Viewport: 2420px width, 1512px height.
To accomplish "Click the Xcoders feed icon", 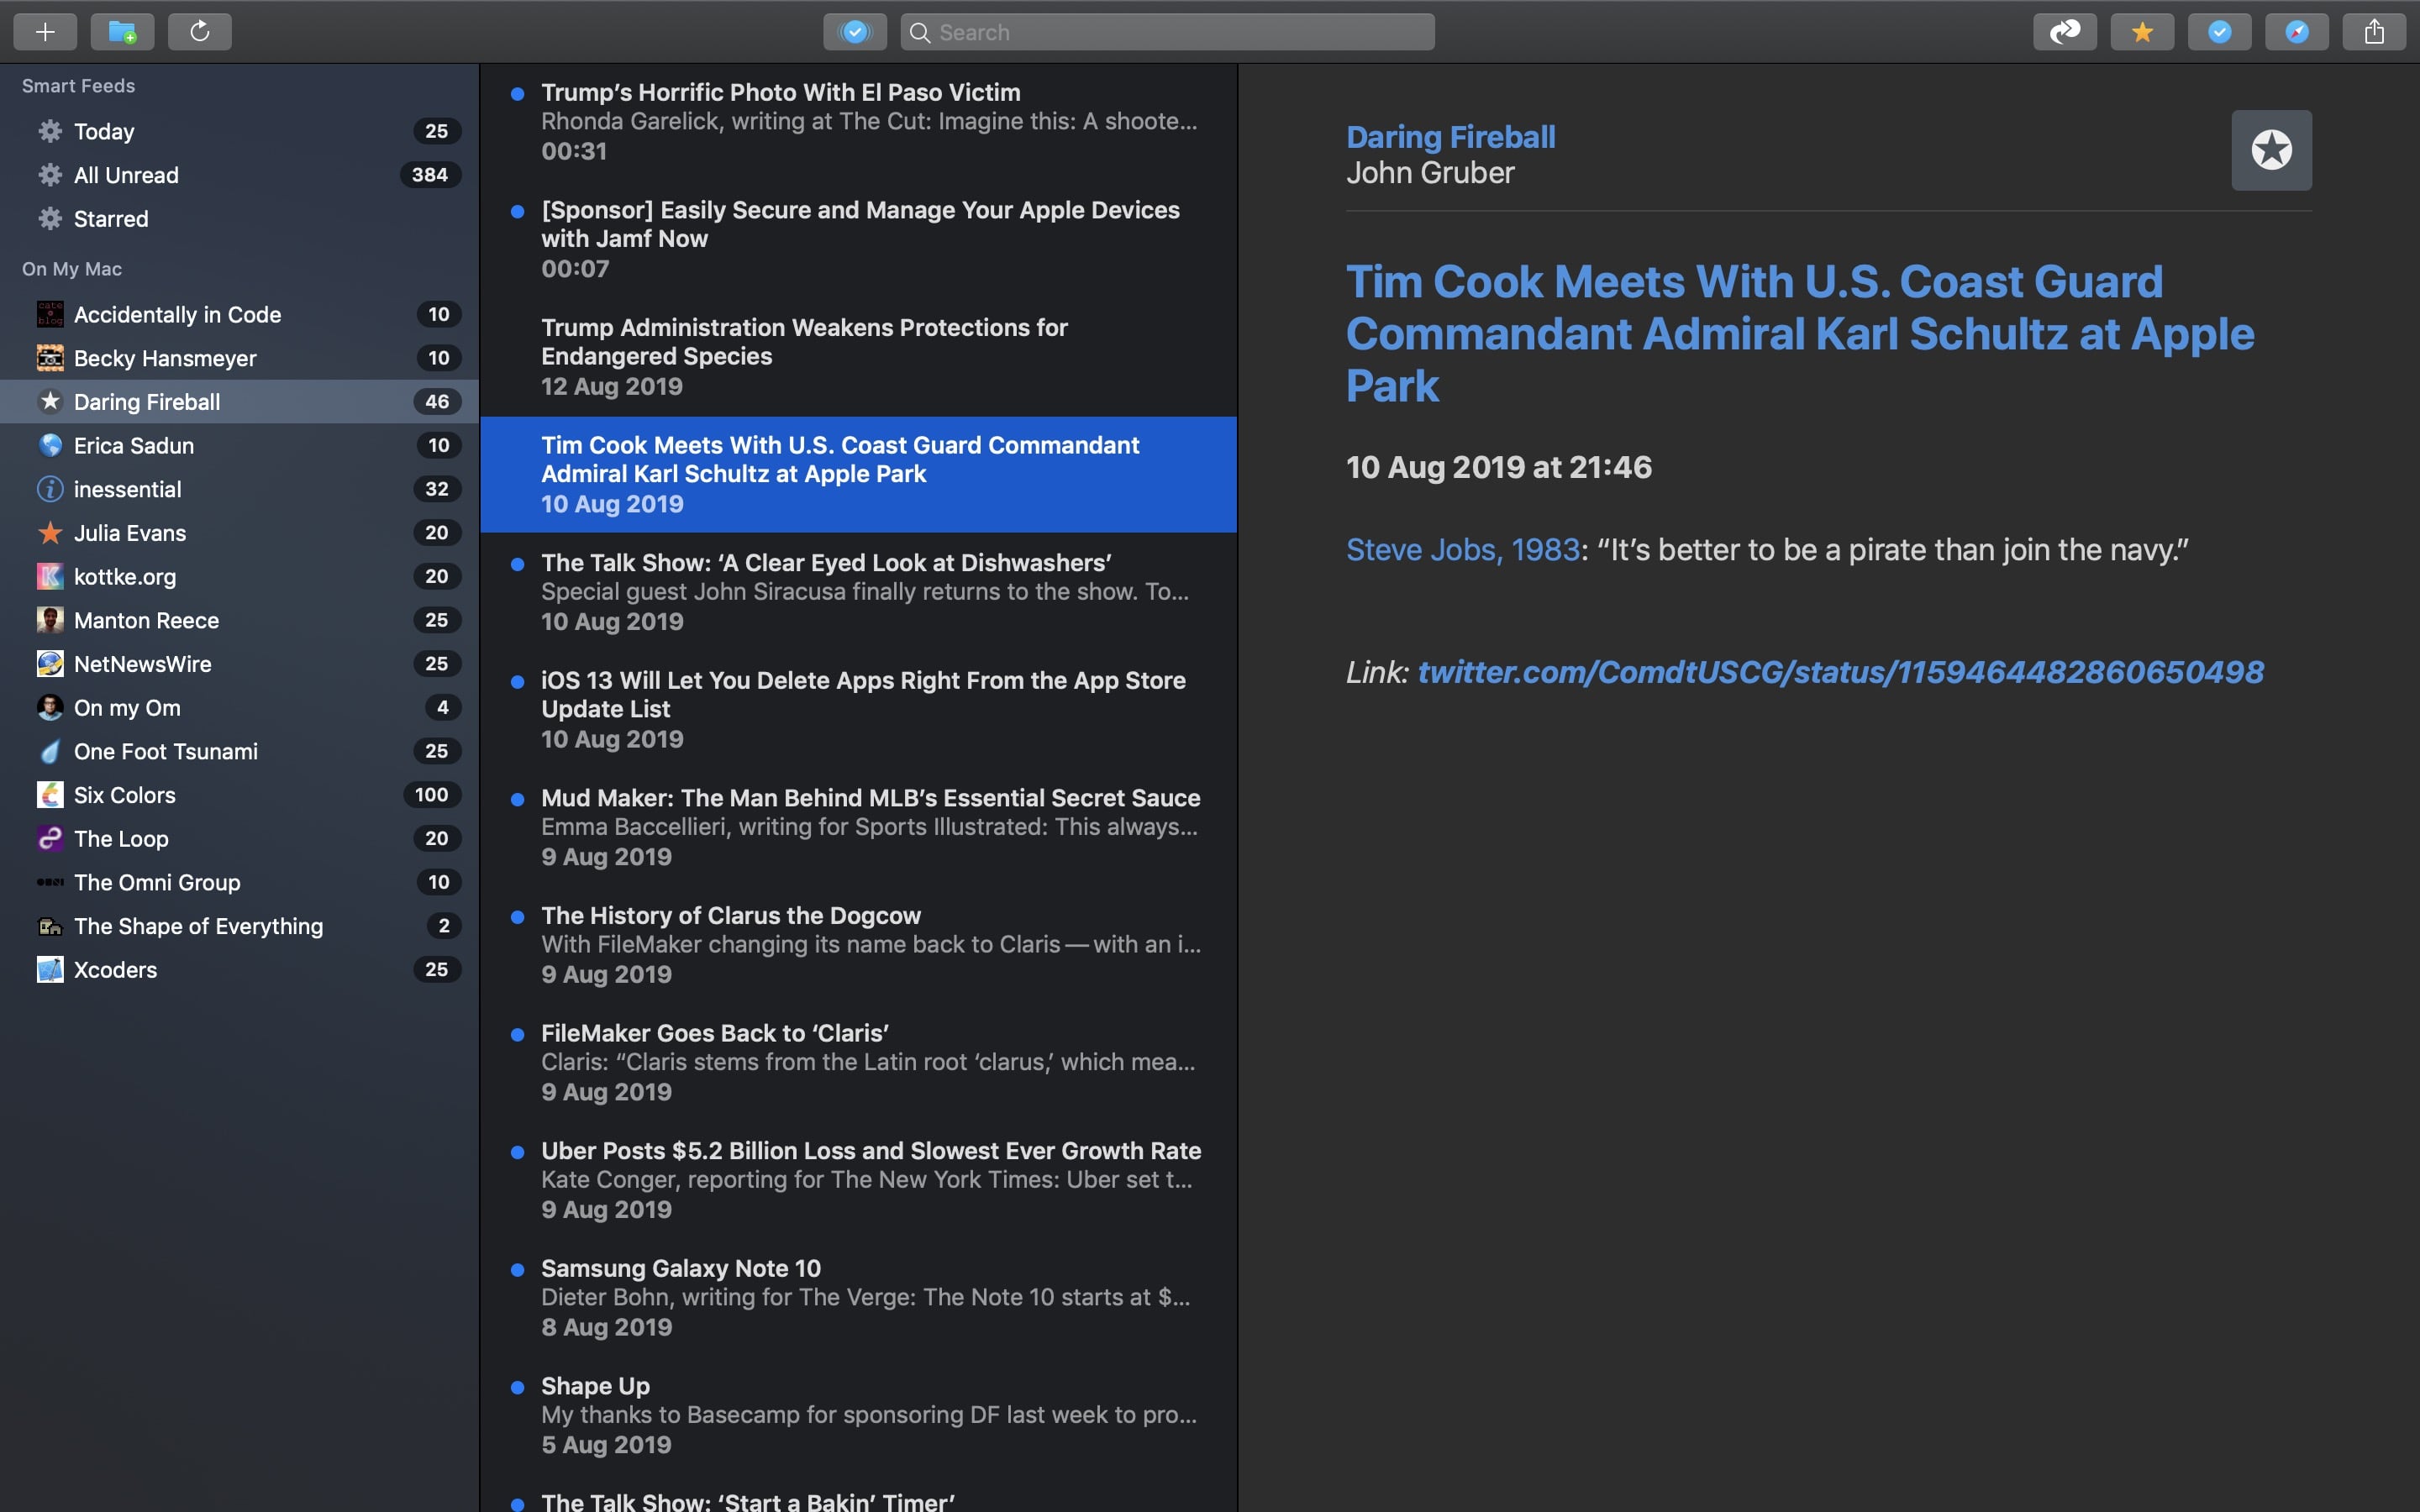I will coord(50,970).
